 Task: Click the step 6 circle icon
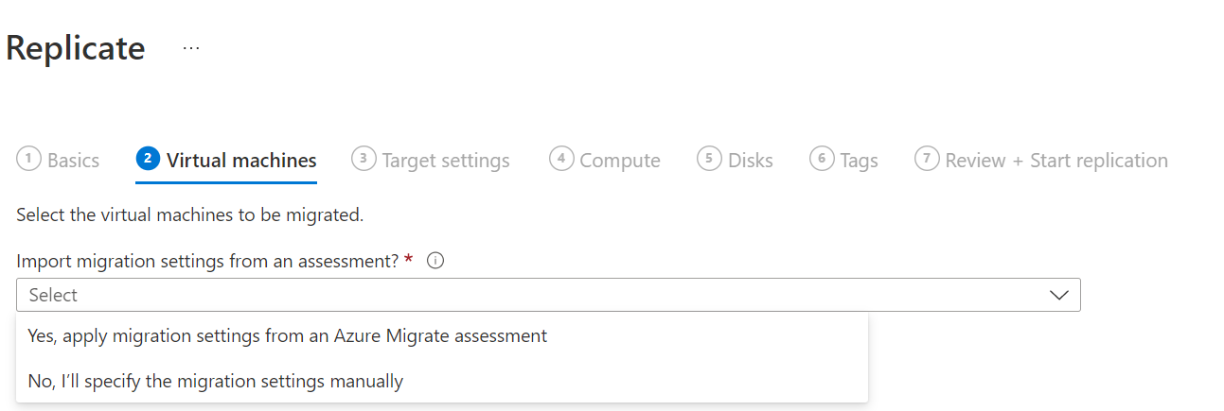pos(822,159)
